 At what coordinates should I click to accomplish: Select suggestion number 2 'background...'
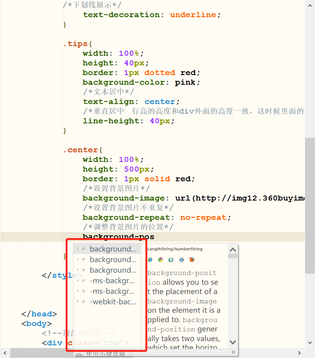click(107, 259)
